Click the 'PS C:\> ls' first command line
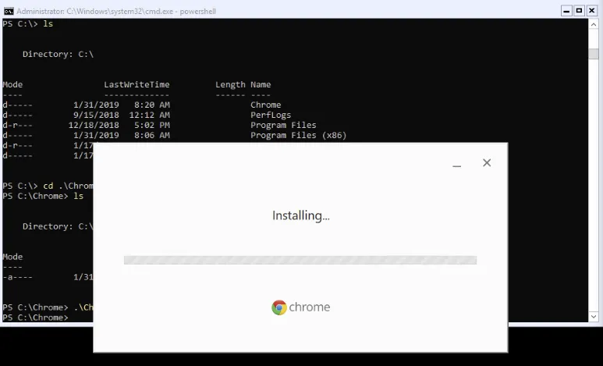Image resolution: width=603 pixels, height=366 pixels. click(27, 24)
